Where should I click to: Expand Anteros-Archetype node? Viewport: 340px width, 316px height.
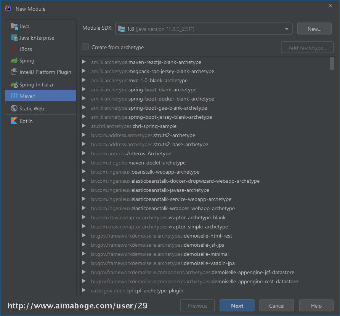point(84,153)
